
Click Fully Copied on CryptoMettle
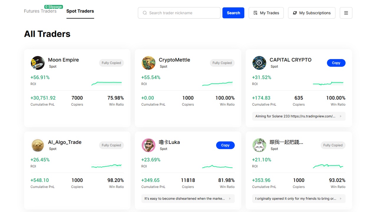point(222,63)
